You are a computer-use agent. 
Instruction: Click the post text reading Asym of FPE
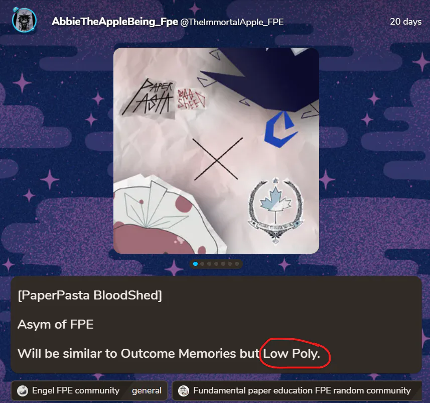coord(55,324)
